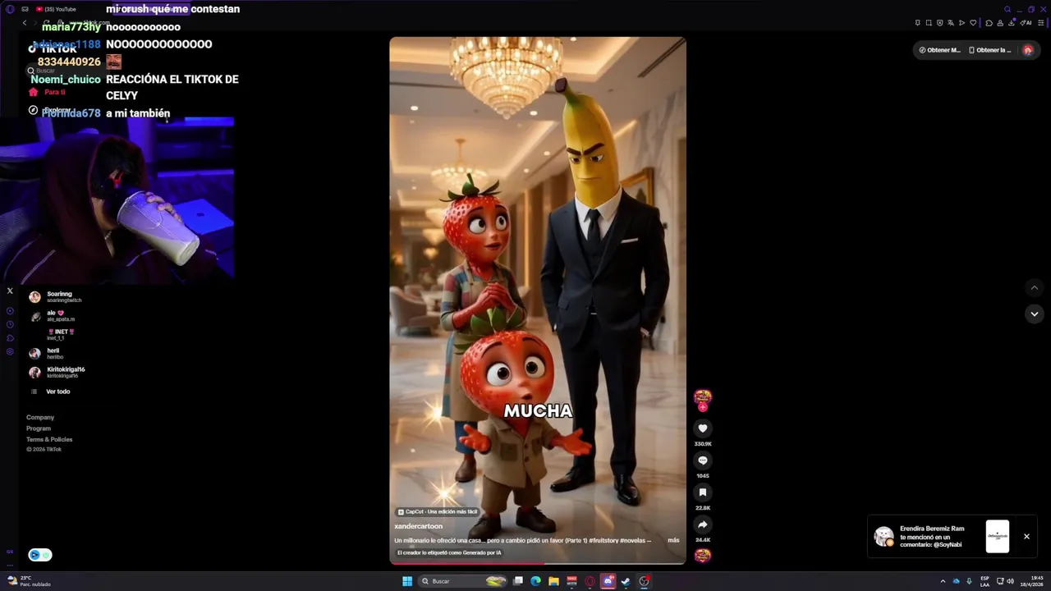Click CapCut edición más fácil label

[437, 511]
